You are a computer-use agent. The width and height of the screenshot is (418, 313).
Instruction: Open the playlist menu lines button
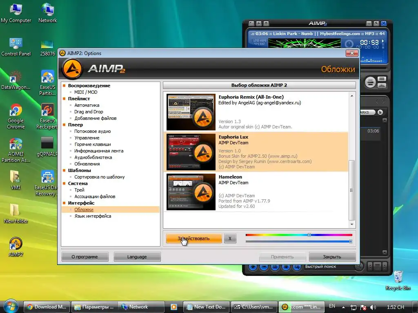(x=377, y=266)
